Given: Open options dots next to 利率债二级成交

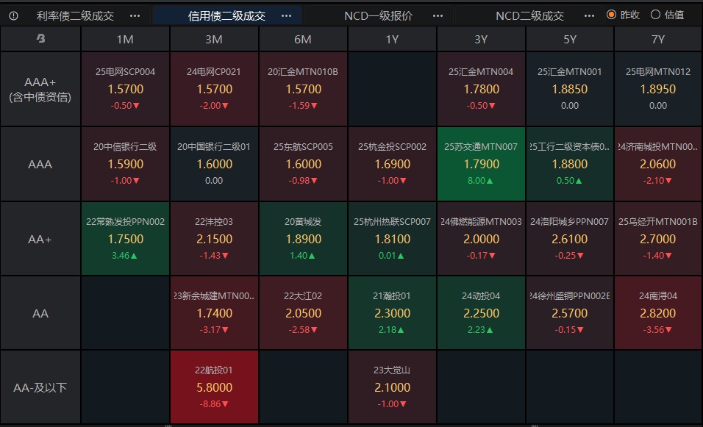Looking at the screenshot, I should pyautogui.click(x=135, y=16).
